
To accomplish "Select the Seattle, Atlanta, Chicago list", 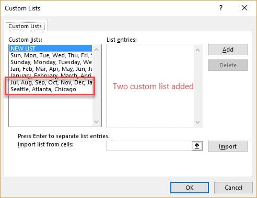I will [x=51, y=89].
